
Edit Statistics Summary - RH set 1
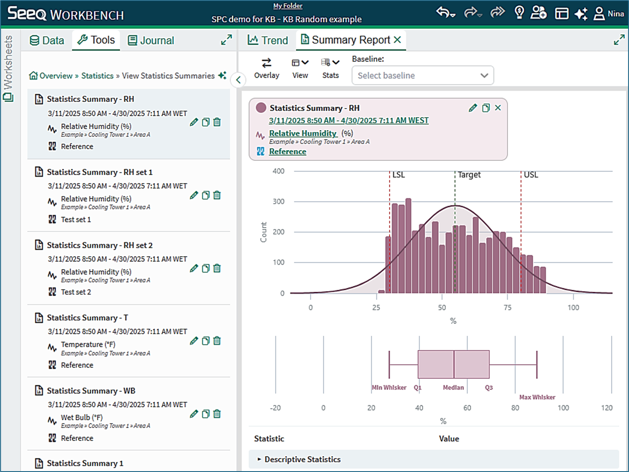194,195
